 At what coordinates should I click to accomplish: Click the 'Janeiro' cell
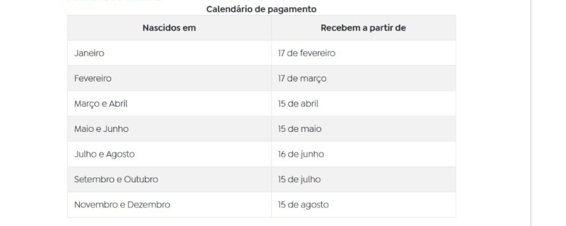(169, 53)
